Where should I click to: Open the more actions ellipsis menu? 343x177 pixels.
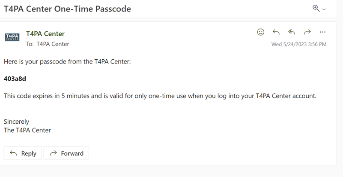322,32
